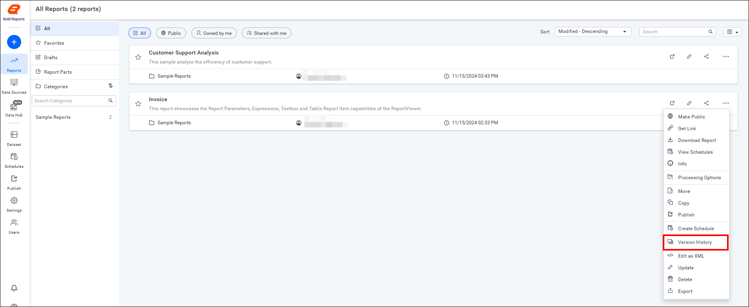Open the Customer Support Analysis report title

point(184,53)
